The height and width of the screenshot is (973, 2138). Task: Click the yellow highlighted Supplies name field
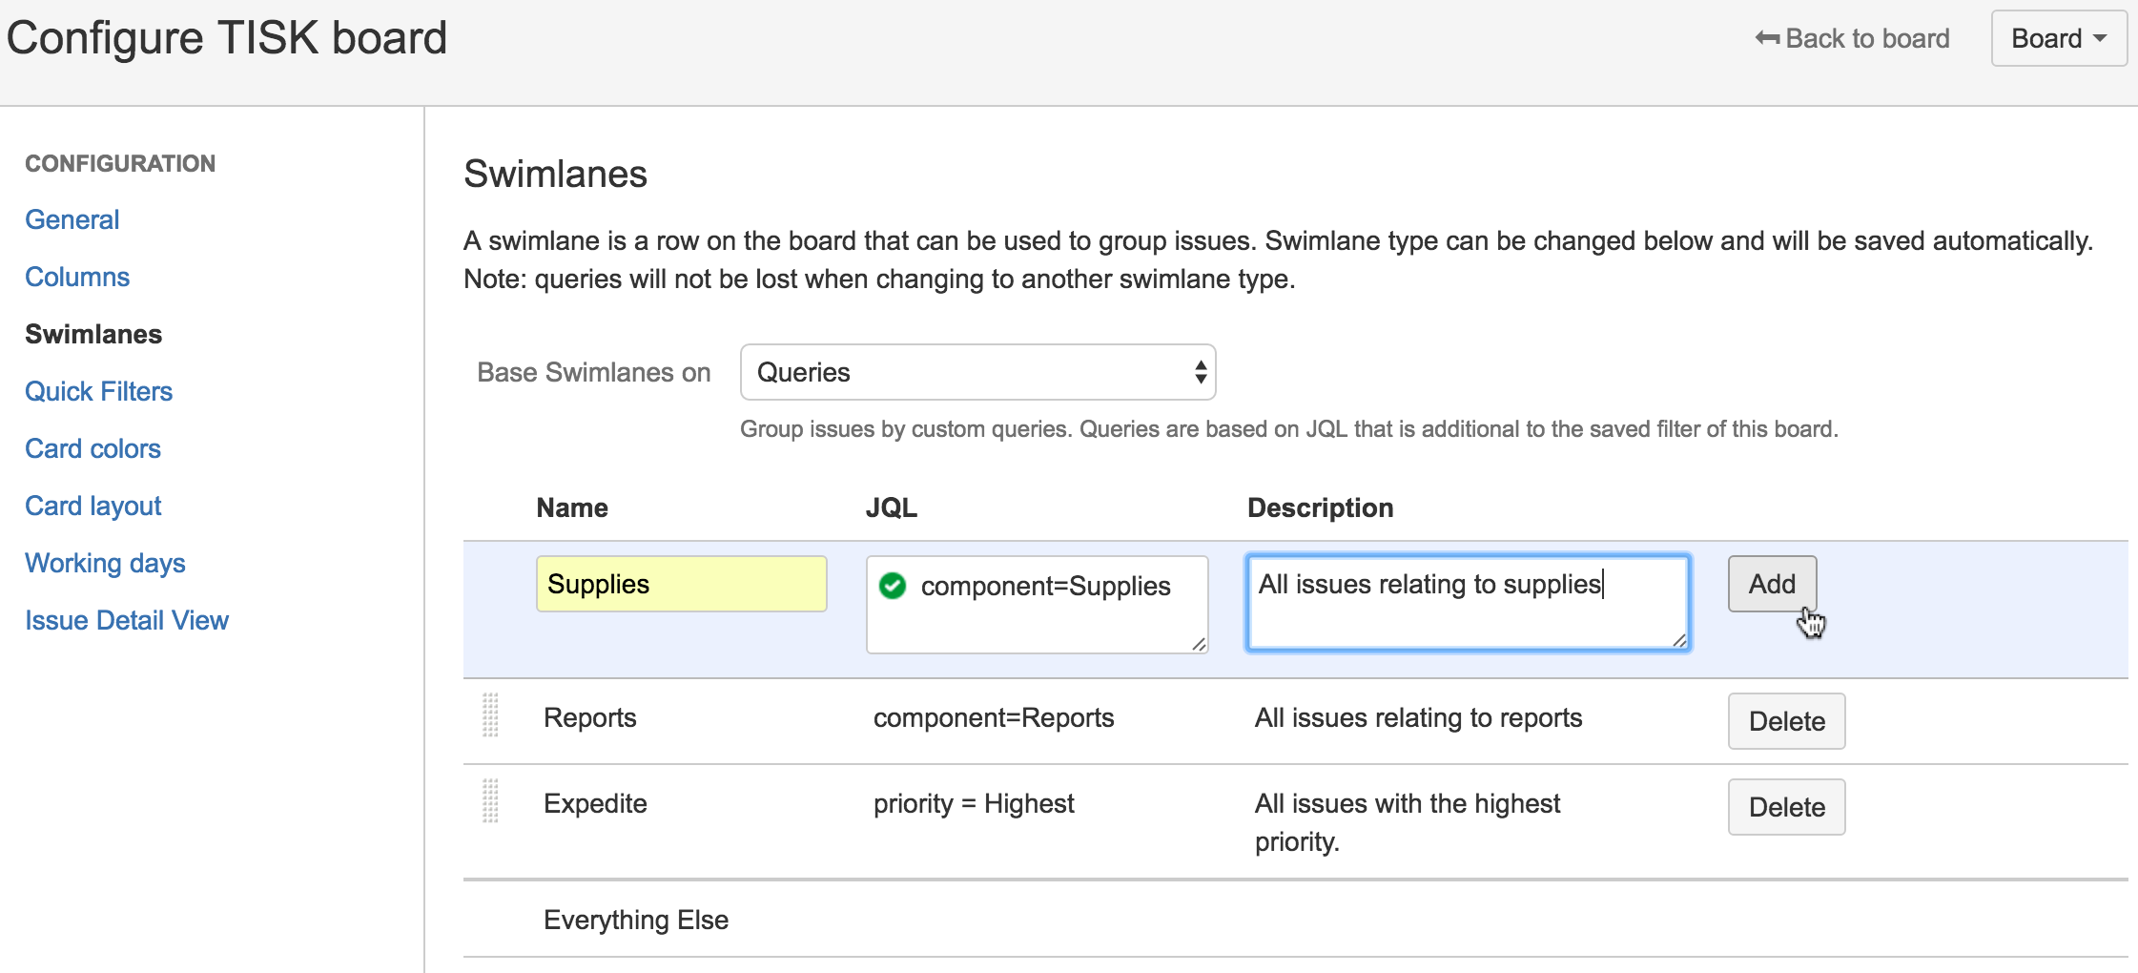coord(682,584)
